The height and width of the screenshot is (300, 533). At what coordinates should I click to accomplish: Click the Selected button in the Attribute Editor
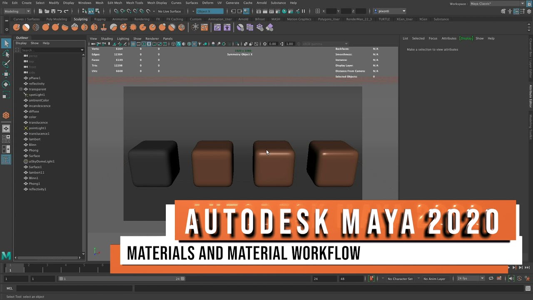418,38
